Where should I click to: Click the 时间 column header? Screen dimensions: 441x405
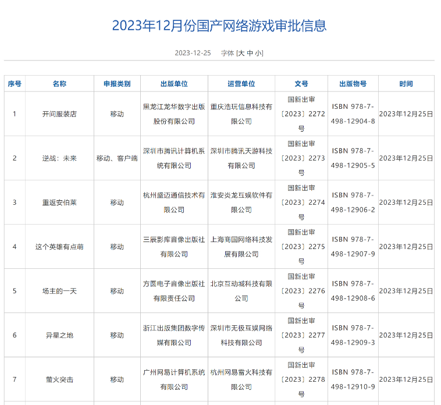[x=406, y=84]
